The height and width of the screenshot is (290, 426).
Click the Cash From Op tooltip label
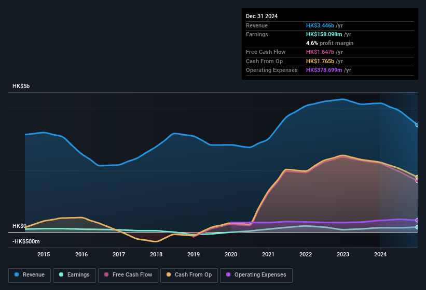[x=264, y=61]
